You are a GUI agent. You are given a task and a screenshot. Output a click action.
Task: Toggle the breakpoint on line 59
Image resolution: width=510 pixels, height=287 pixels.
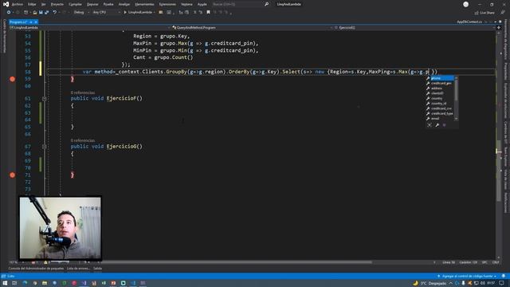(13, 79)
